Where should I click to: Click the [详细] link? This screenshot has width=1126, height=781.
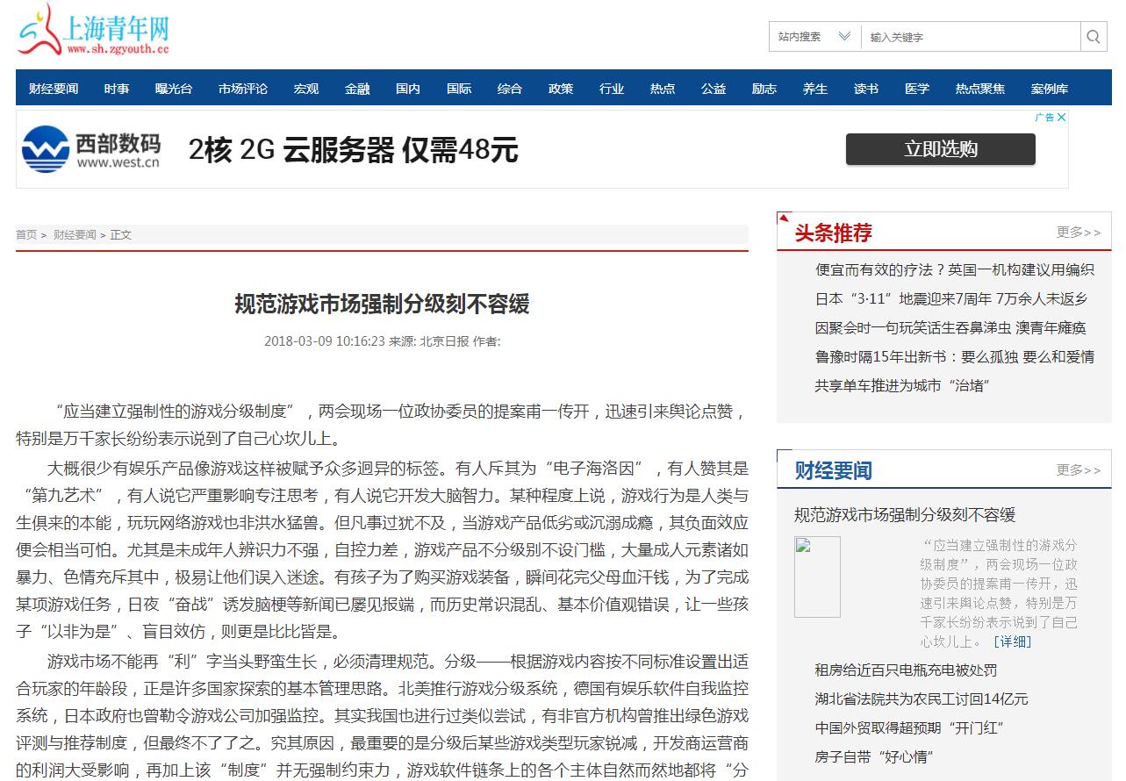1013,641
